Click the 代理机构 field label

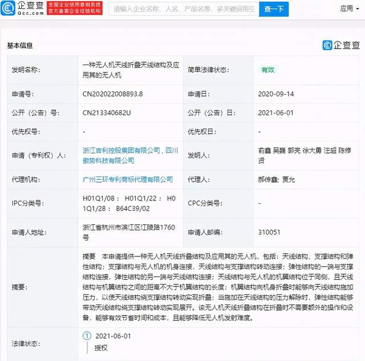pyautogui.click(x=26, y=179)
